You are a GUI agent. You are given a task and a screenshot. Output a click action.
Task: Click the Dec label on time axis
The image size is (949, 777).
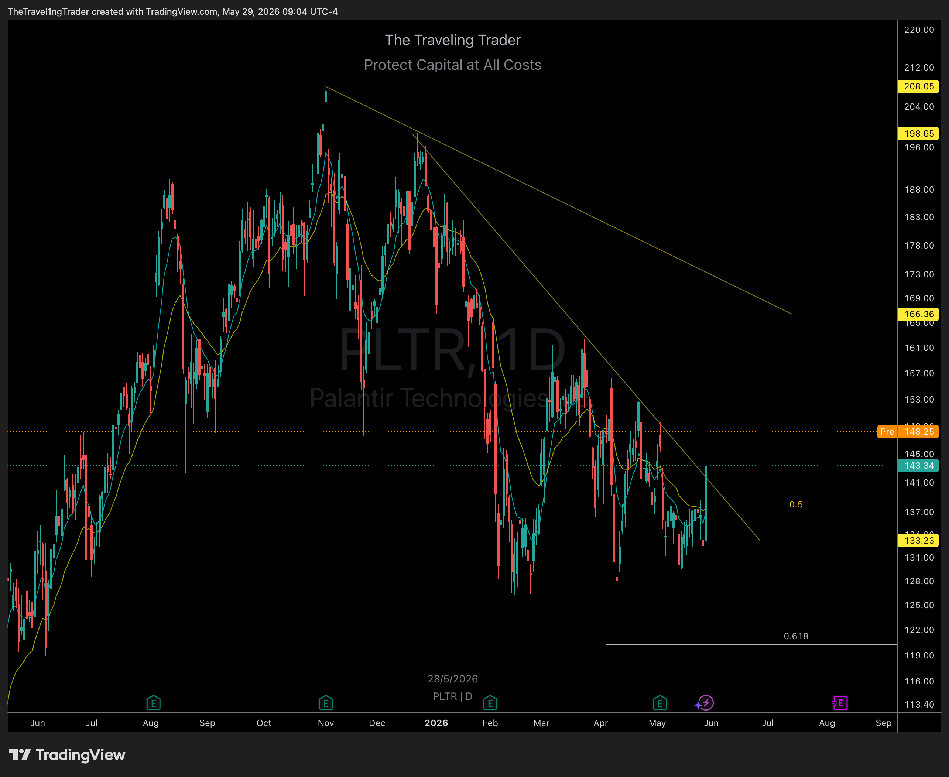click(x=377, y=723)
